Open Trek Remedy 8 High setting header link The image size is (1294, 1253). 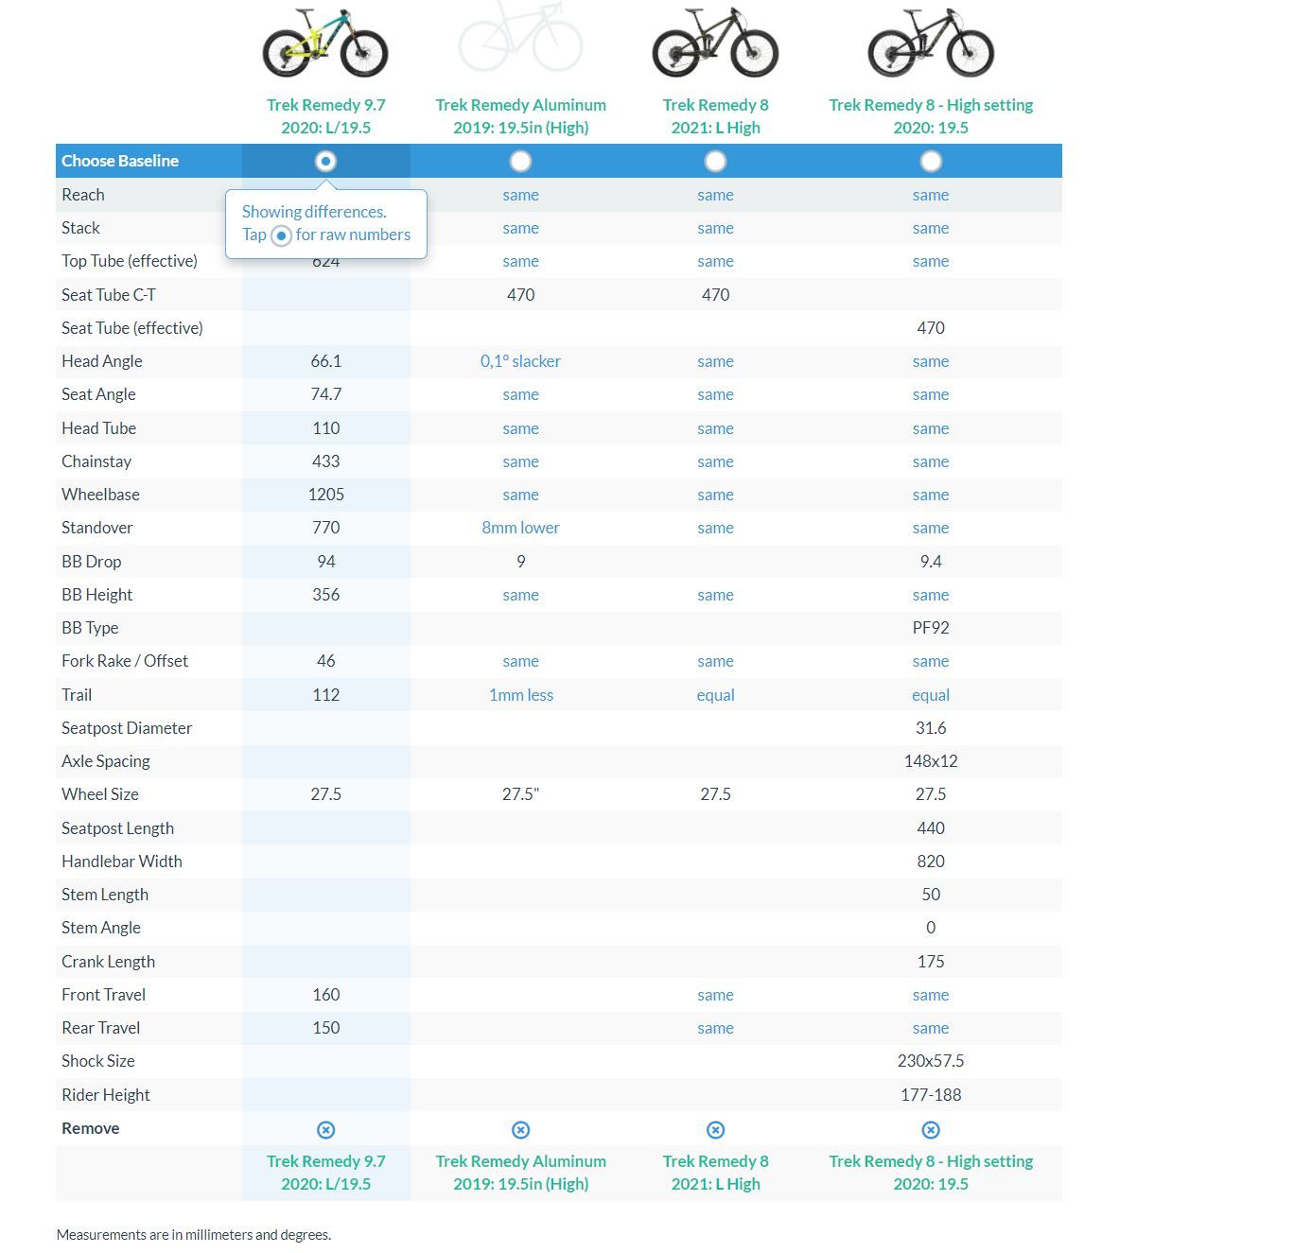pos(931,116)
